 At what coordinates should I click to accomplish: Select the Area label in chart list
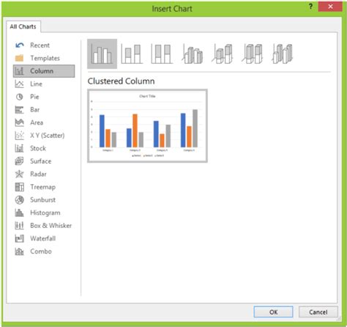pos(37,122)
